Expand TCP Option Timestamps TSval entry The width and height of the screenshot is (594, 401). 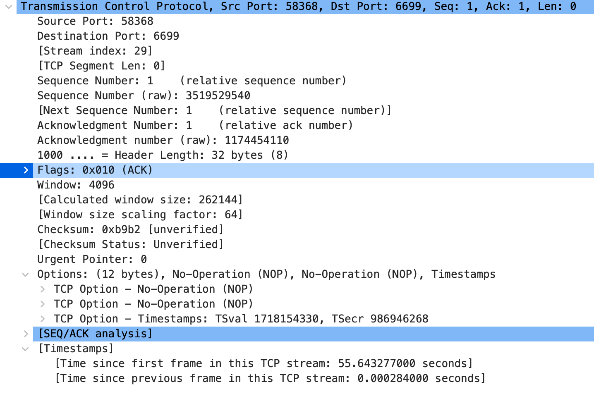click(42, 319)
